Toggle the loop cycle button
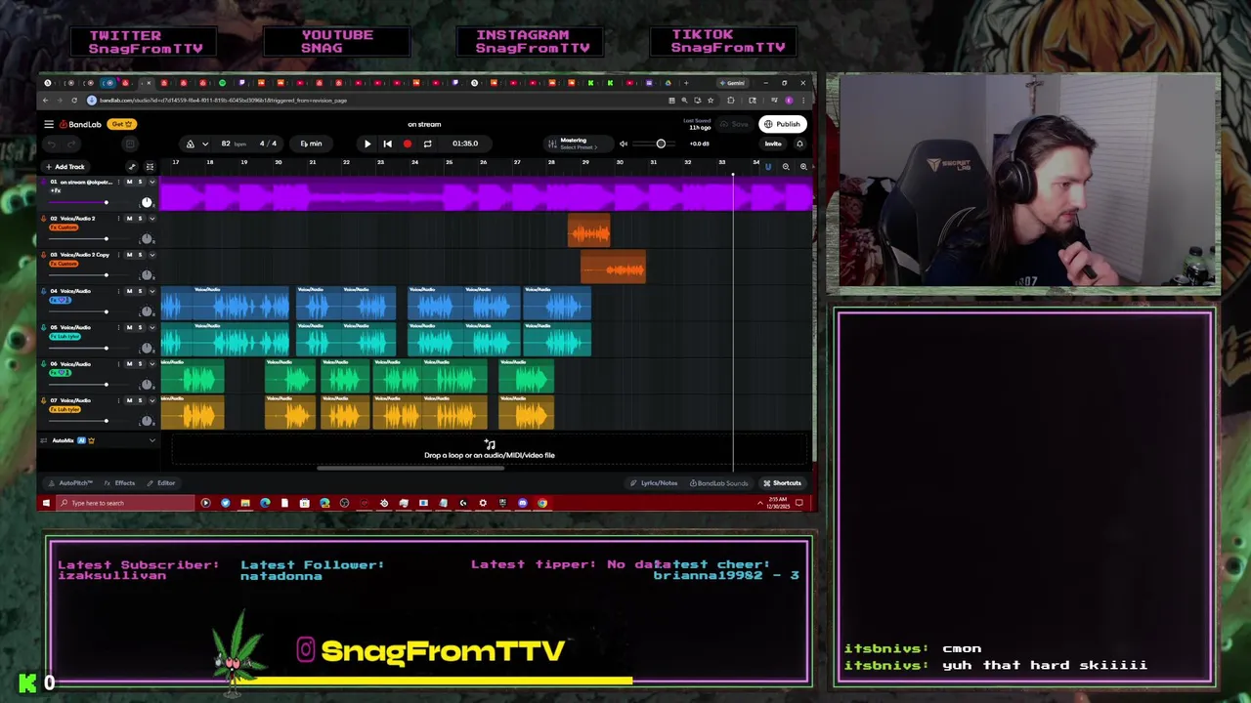The image size is (1251, 703). 427,144
